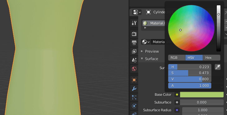Select the Material slot in list

point(154,23)
